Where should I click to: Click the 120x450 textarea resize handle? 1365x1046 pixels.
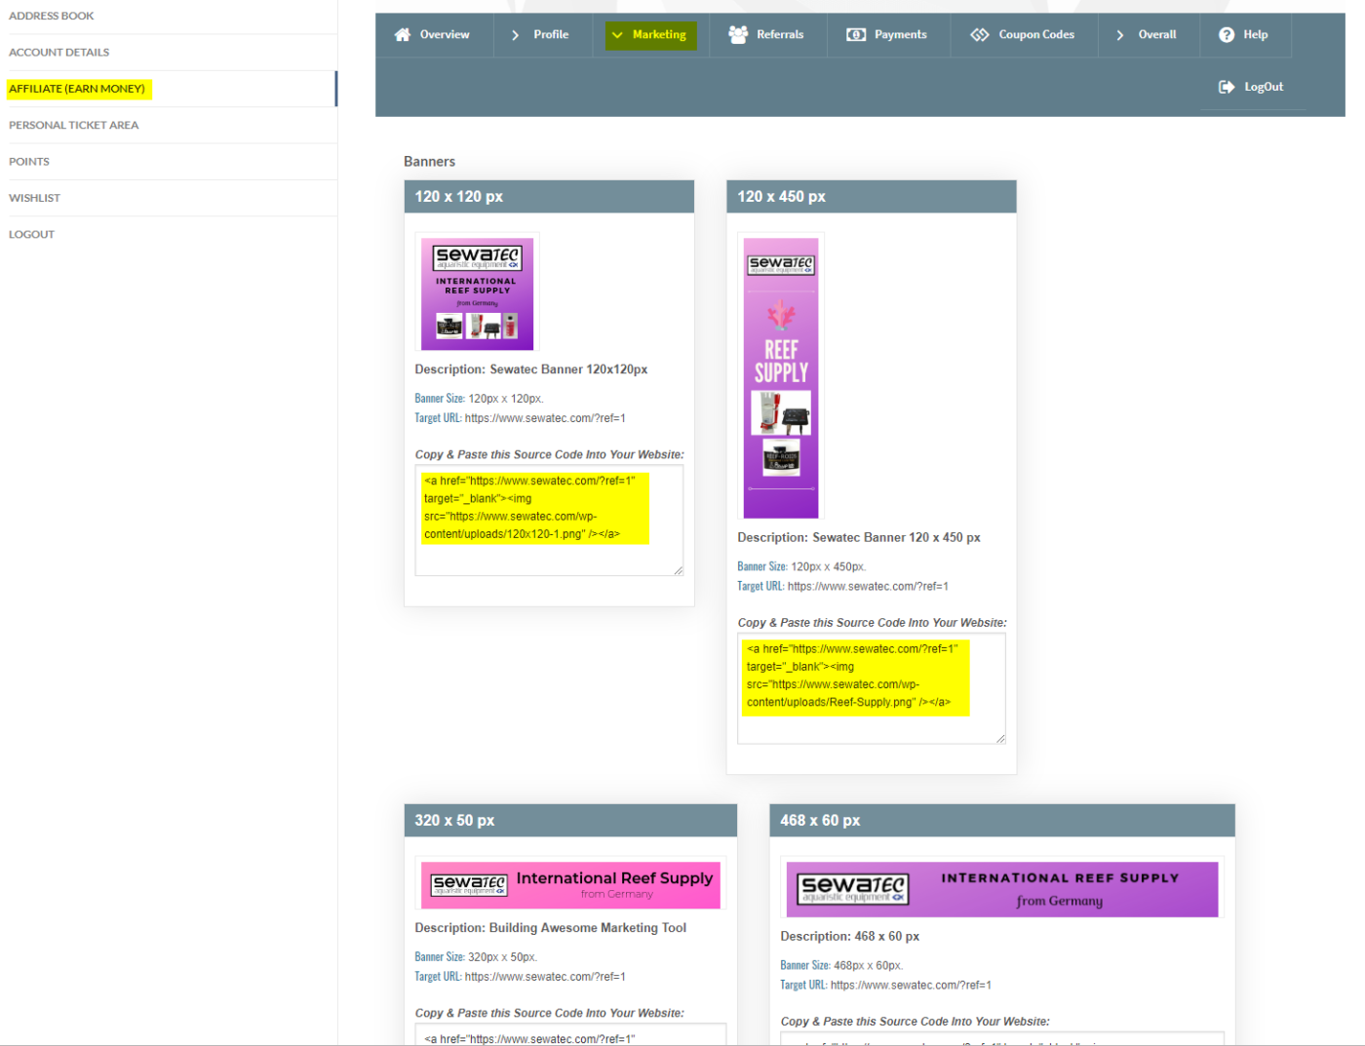point(1000,738)
